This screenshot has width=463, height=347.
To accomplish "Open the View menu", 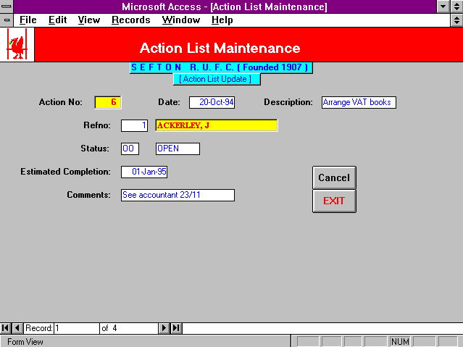I will pyautogui.click(x=89, y=20).
